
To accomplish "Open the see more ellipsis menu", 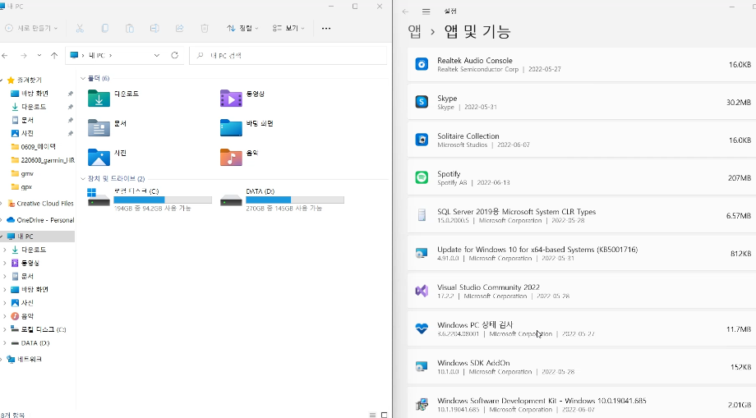I will pos(326,29).
